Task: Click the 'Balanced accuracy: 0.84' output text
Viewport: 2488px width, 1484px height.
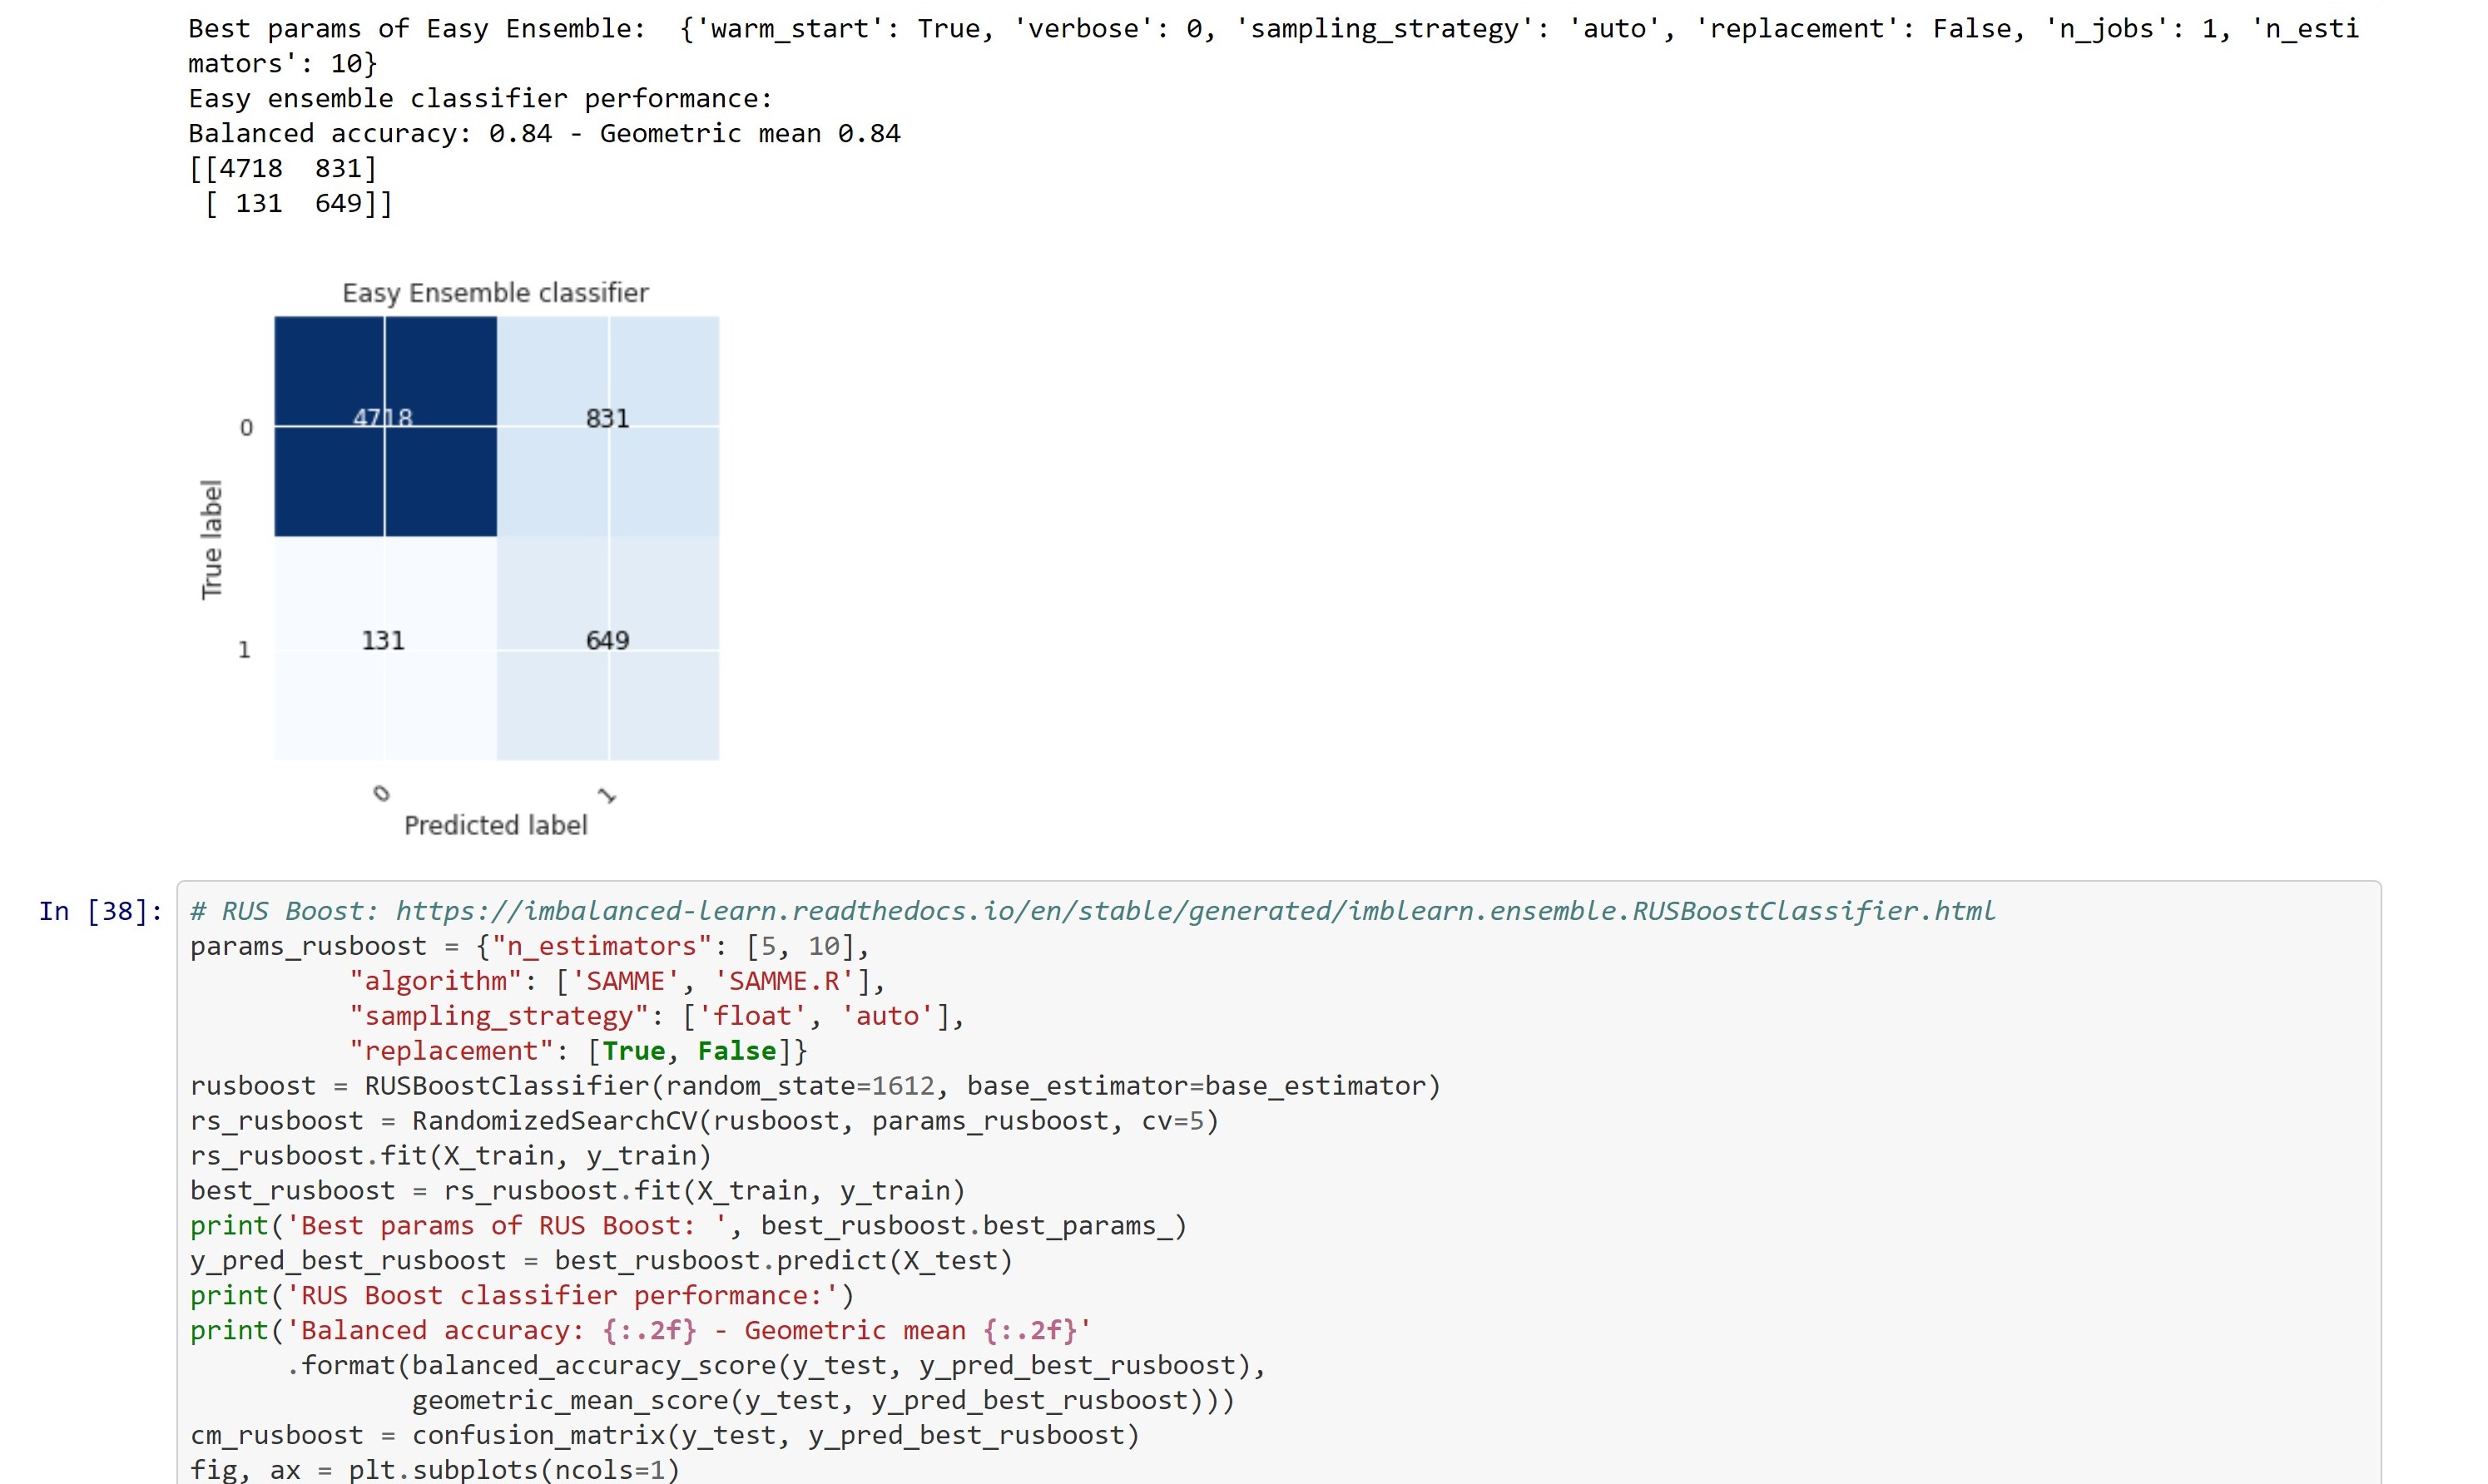Action: (x=544, y=132)
